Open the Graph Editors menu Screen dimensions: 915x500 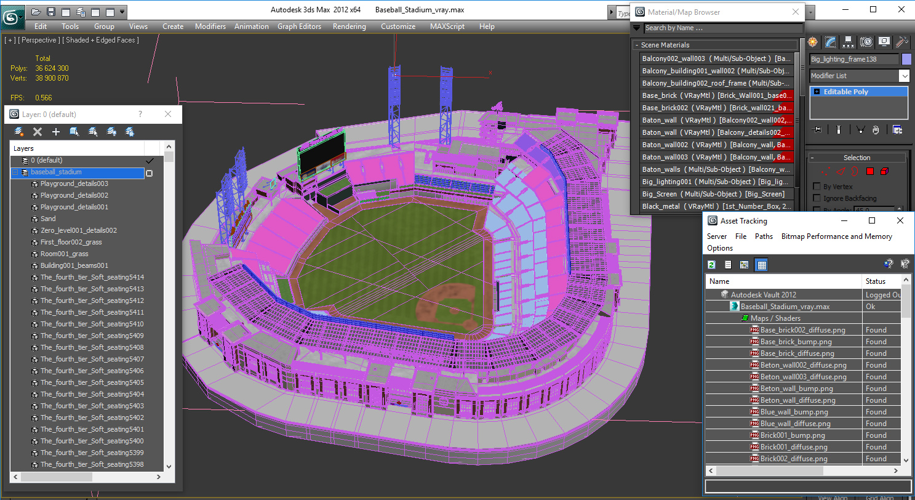click(x=300, y=26)
